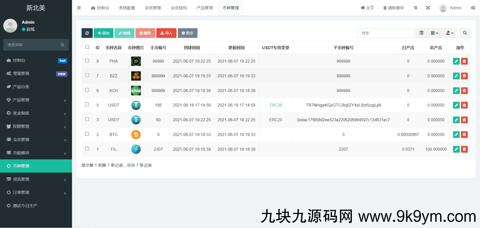Select the checkbox for the FIL row

click(x=87, y=149)
